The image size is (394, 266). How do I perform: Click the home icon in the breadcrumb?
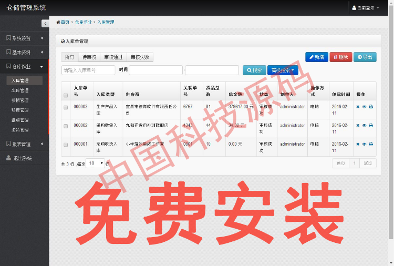(x=58, y=22)
